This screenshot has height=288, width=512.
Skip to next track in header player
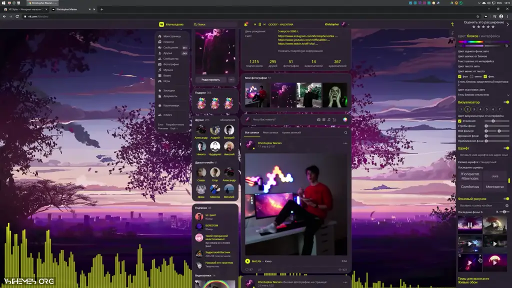pyautogui.click(x=264, y=24)
